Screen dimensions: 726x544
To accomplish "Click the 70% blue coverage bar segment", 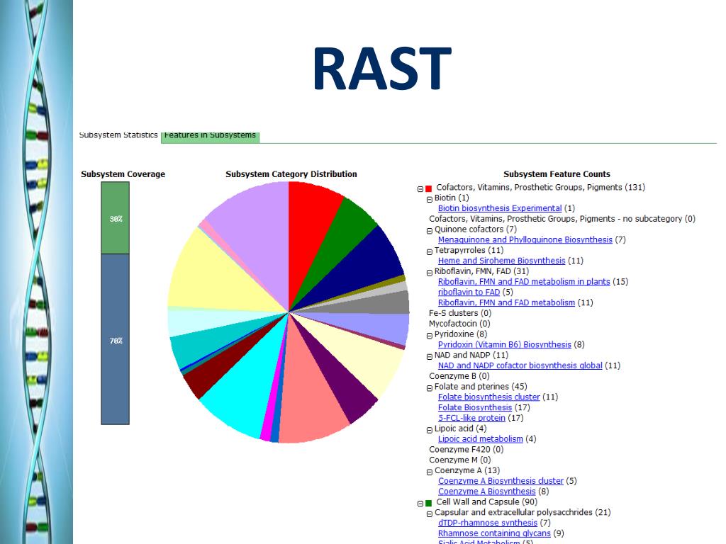I will pos(116,339).
